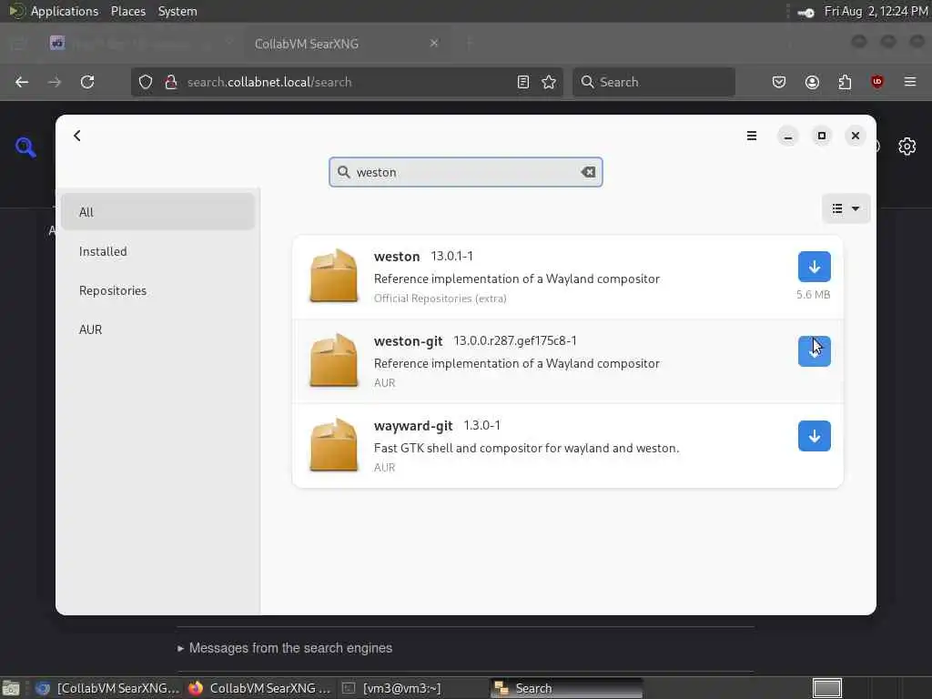Click the Firefox Search box

pyautogui.click(x=653, y=82)
